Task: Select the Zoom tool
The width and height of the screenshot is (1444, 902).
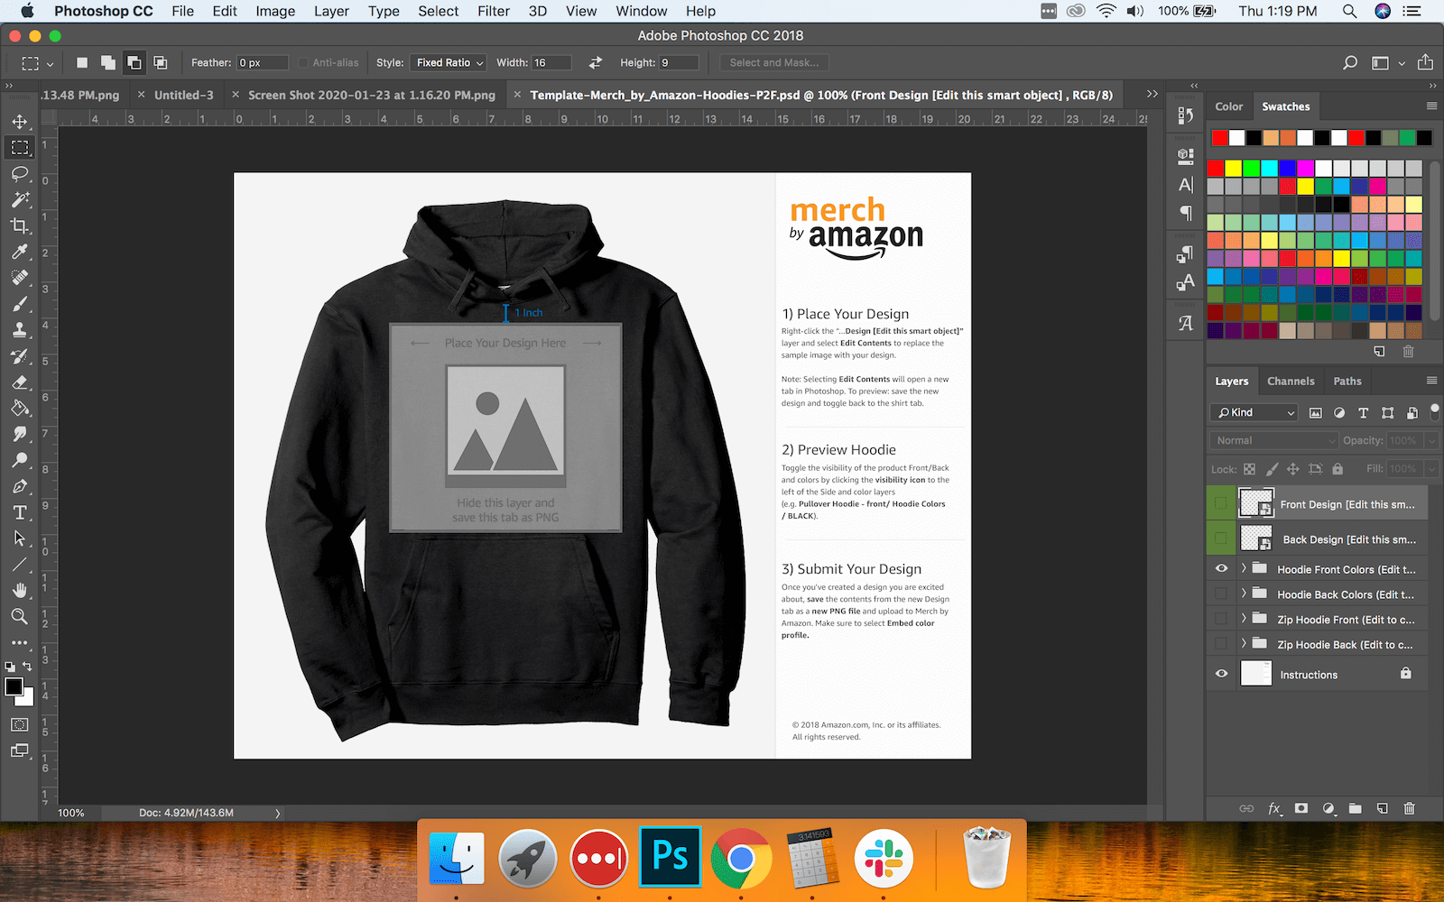Action: (x=20, y=617)
